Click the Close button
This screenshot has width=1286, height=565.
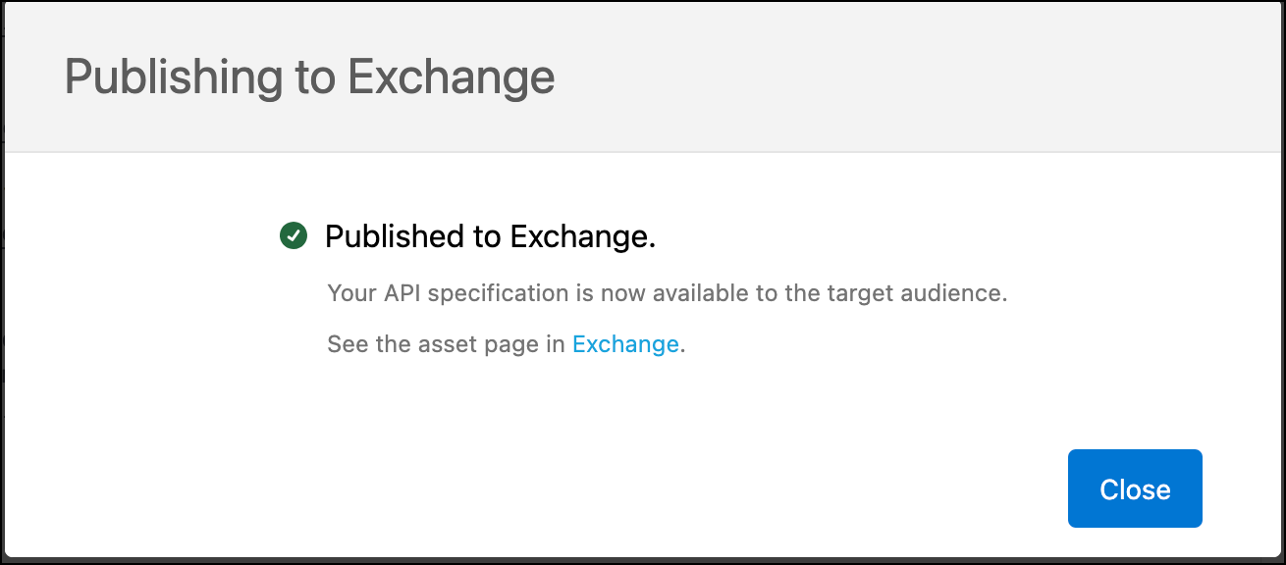tap(1134, 488)
